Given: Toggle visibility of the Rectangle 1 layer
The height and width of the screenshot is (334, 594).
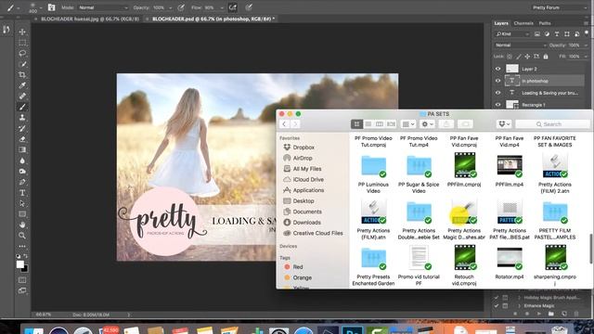Looking at the screenshot, I should pyautogui.click(x=497, y=105).
